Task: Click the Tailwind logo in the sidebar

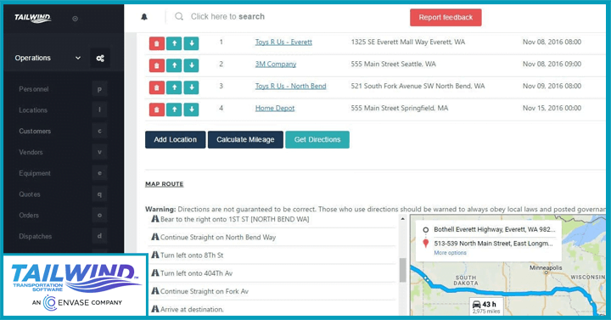Action: click(33, 18)
